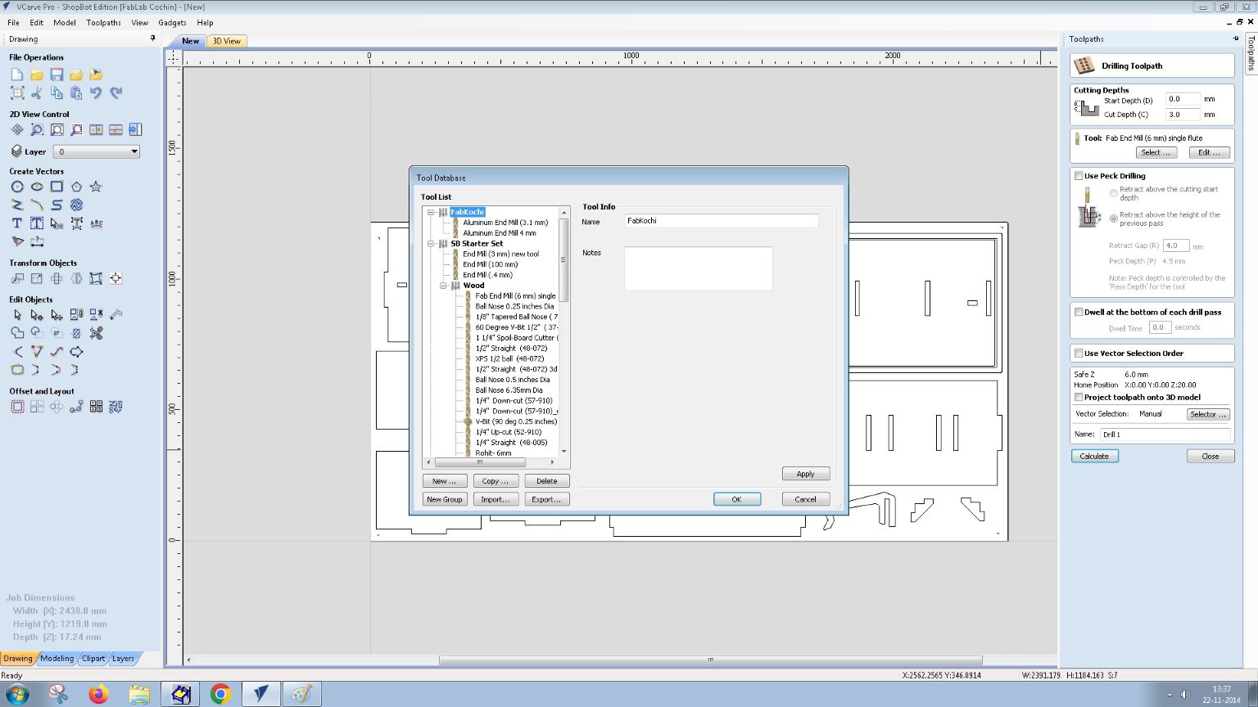Select the Node Editing tool in Edit Objects

[x=37, y=315]
